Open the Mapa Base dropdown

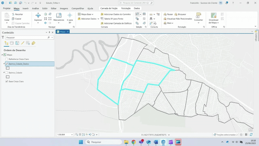click(86, 14)
